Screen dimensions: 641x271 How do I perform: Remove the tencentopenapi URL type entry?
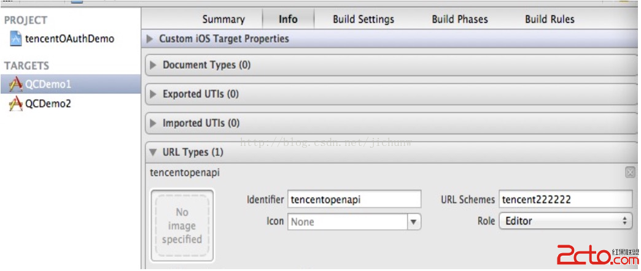click(630, 173)
